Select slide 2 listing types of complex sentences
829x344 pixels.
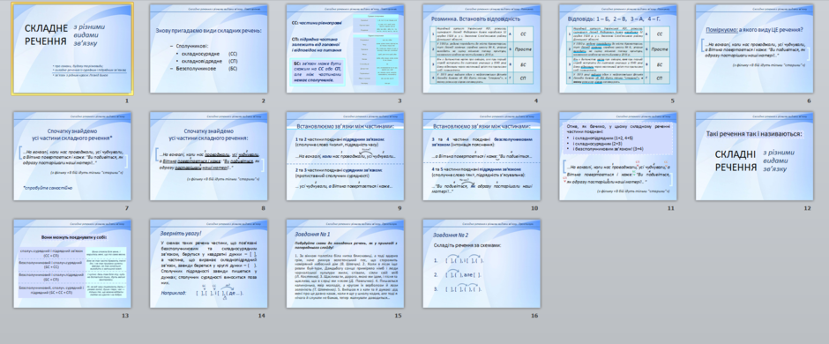(x=208, y=49)
